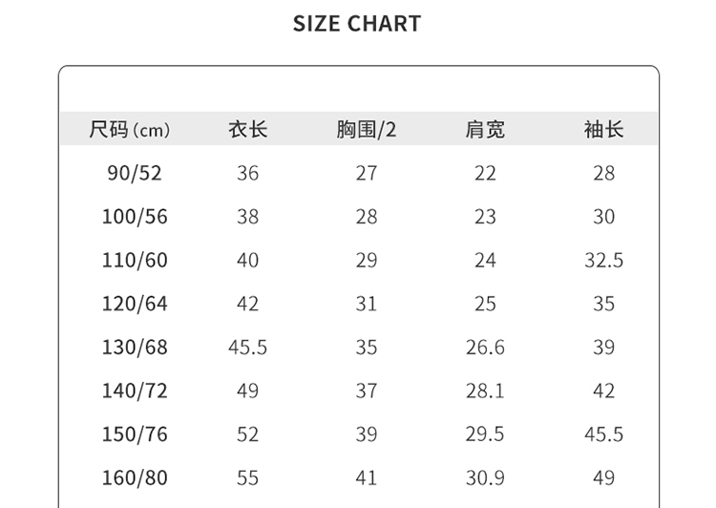Screen dimensions: 716x508
Task: Select size 110/60 row label
Action: tap(135, 261)
